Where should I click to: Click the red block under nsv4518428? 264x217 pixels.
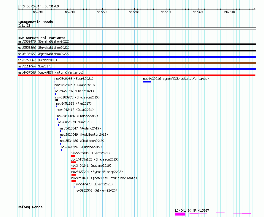[74, 181]
